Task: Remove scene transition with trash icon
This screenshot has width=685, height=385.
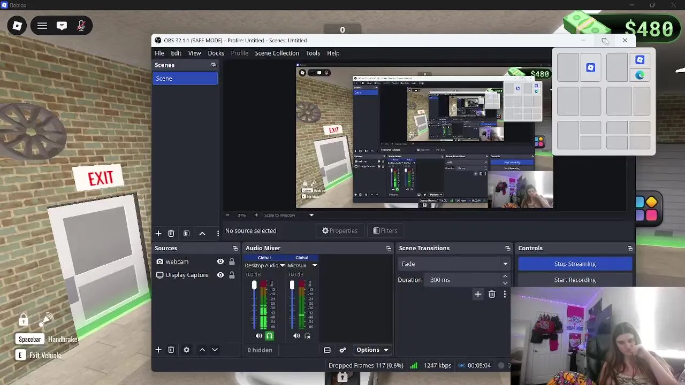Action: 492,294
